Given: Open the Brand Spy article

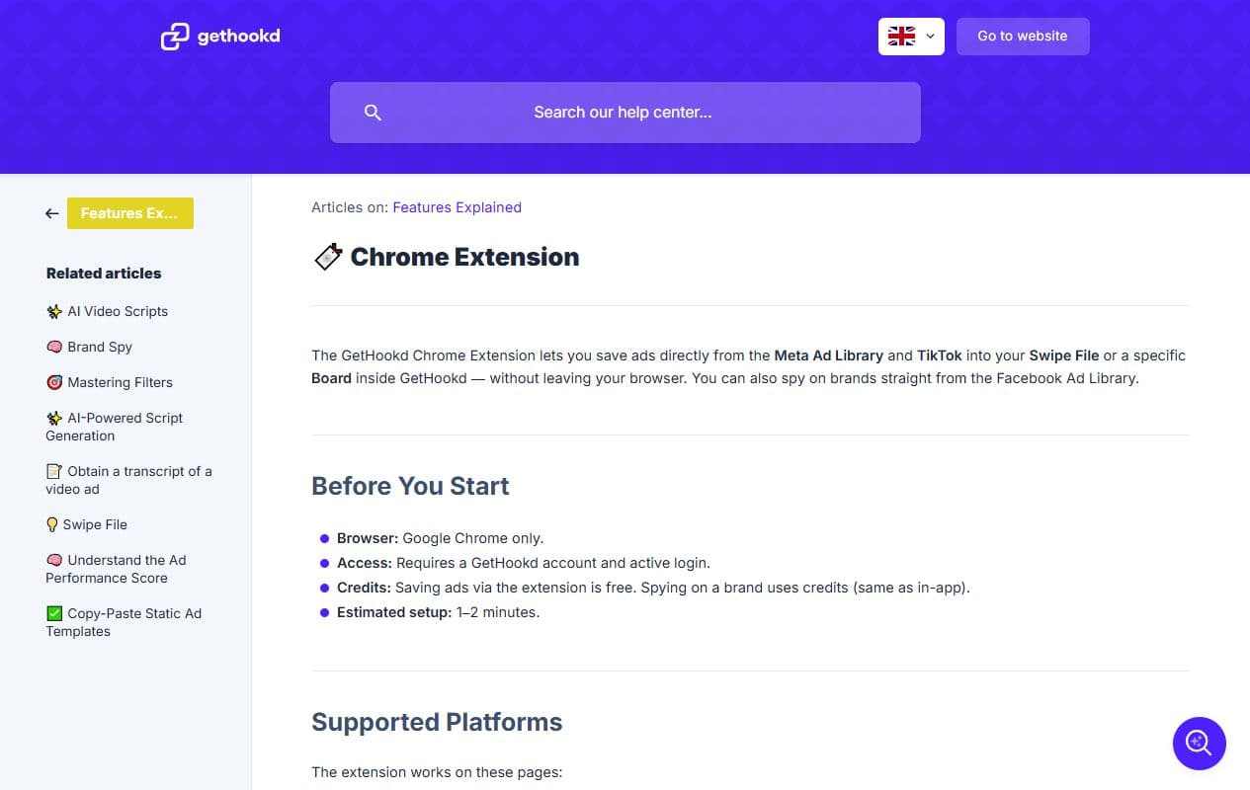Looking at the screenshot, I should pos(89,347).
